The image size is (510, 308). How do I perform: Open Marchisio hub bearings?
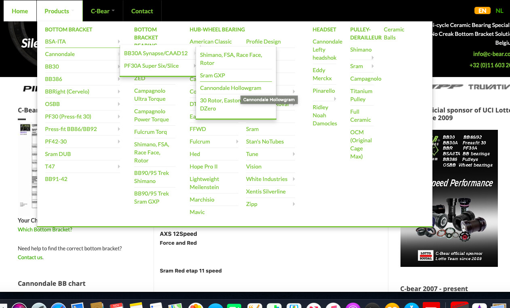(x=202, y=200)
